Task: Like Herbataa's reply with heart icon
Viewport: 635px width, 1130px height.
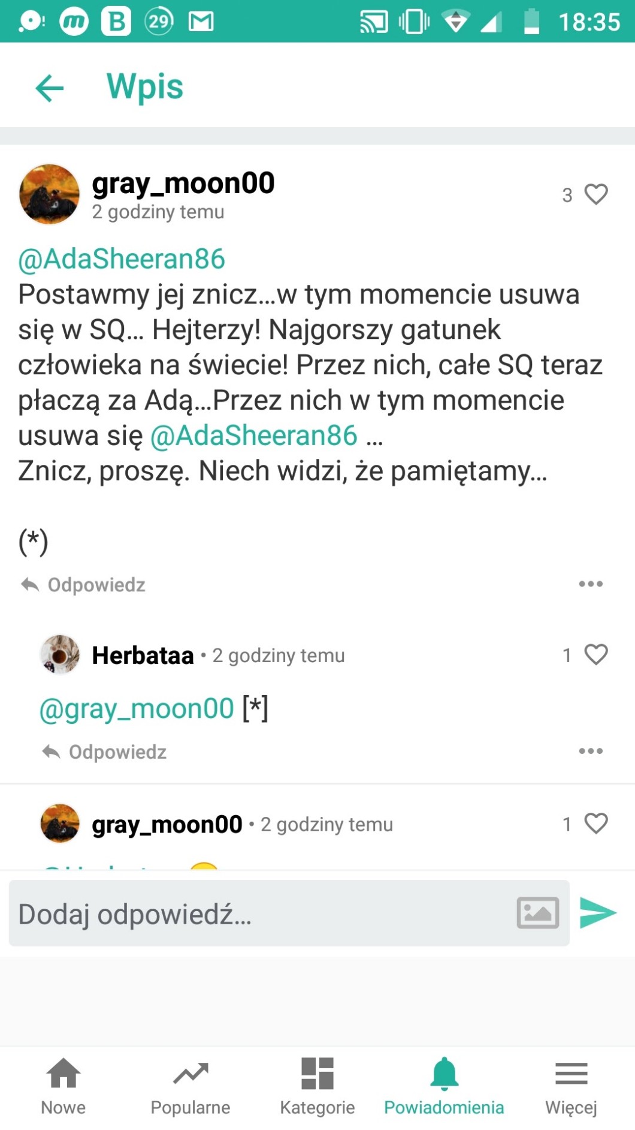Action: point(595,654)
